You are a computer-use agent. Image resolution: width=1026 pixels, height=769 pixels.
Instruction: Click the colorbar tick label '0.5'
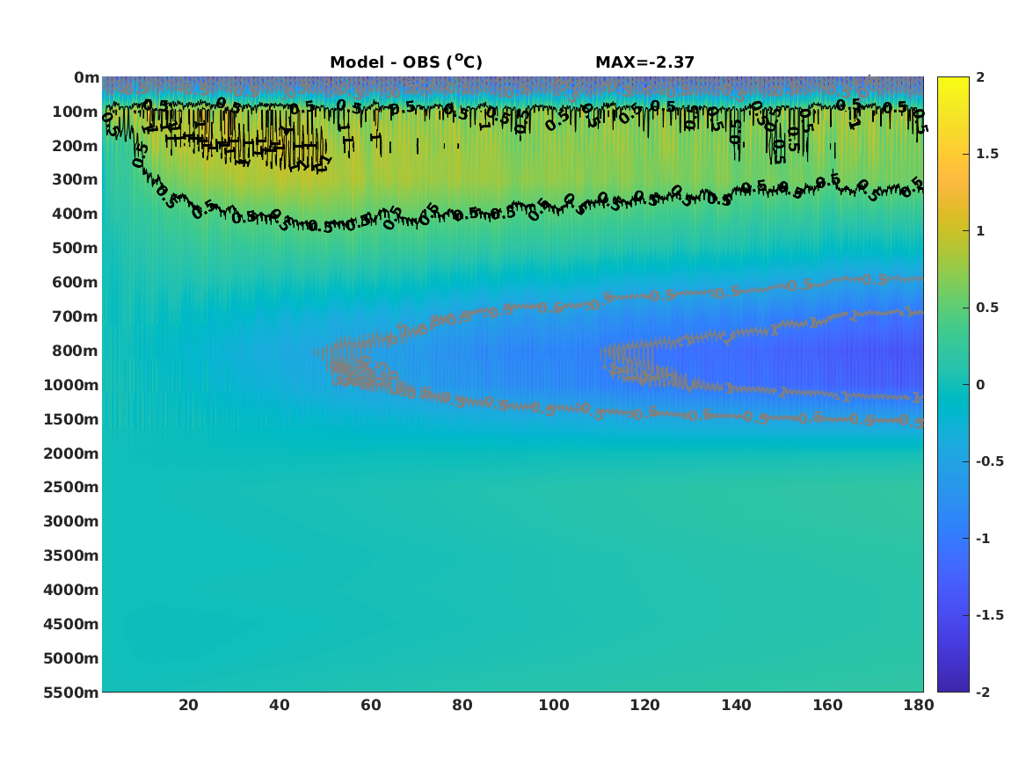[x=986, y=308]
